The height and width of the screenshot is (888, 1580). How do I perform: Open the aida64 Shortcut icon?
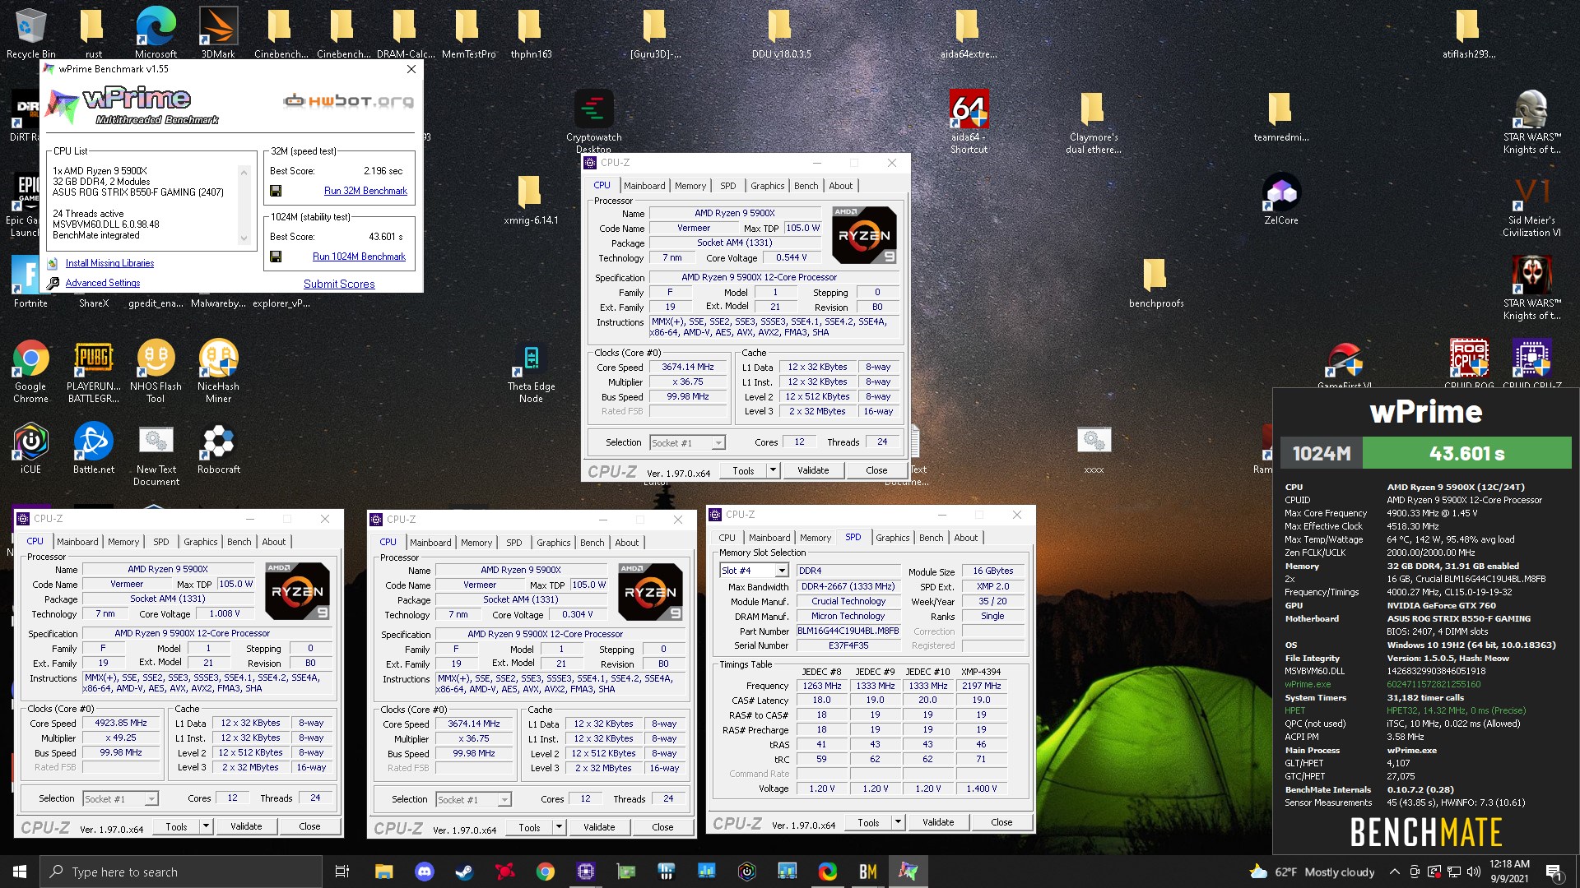969,121
